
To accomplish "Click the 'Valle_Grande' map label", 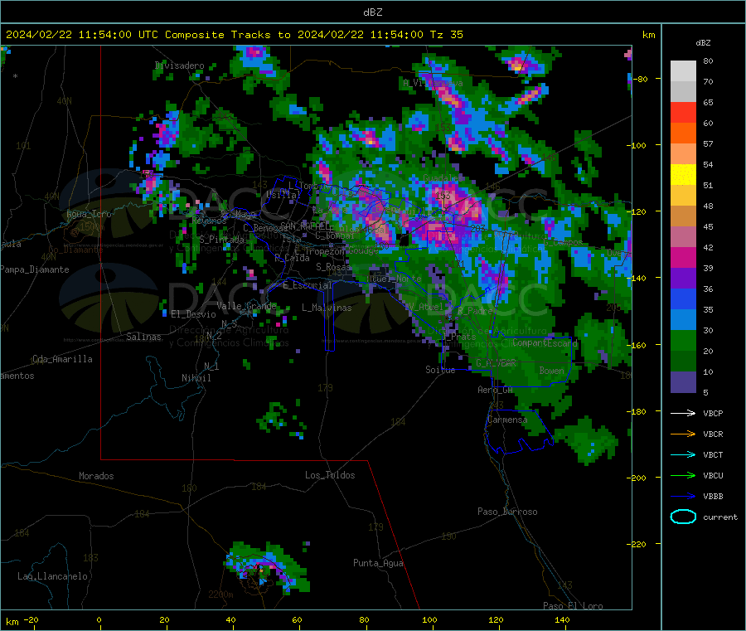I will [246, 306].
